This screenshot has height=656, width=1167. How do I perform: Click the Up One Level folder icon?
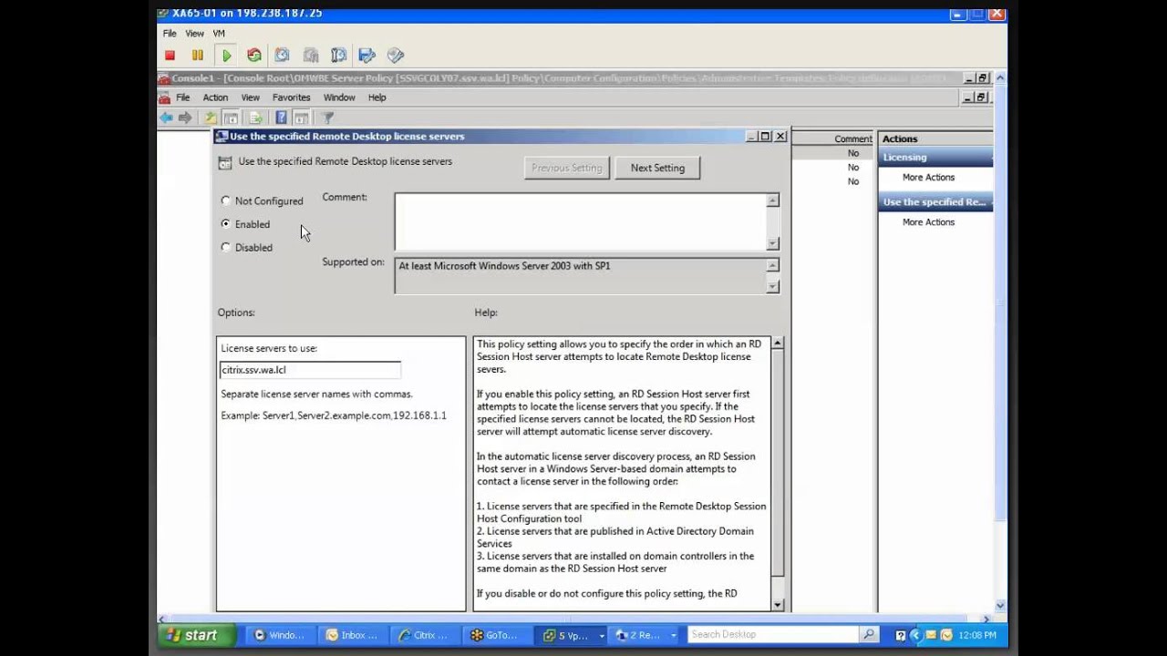pyautogui.click(x=211, y=118)
